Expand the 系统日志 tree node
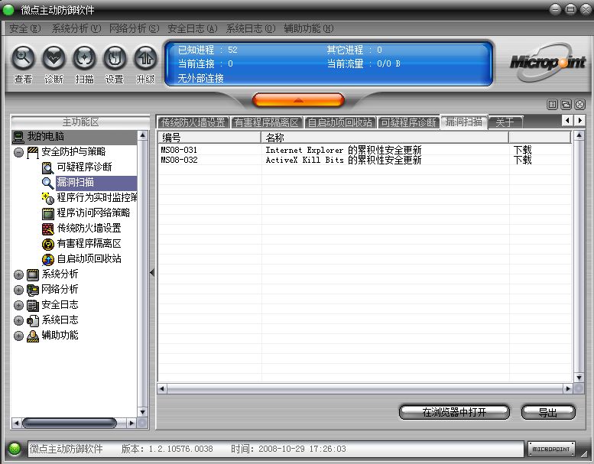The width and height of the screenshot is (594, 464). [x=18, y=320]
